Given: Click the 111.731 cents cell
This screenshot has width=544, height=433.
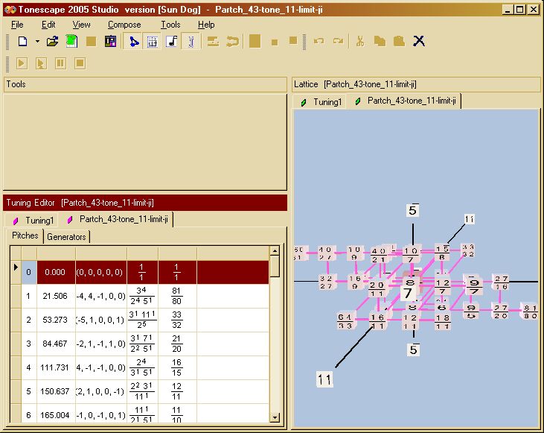Looking at the screenshot, I should click(x=56, y=367).
